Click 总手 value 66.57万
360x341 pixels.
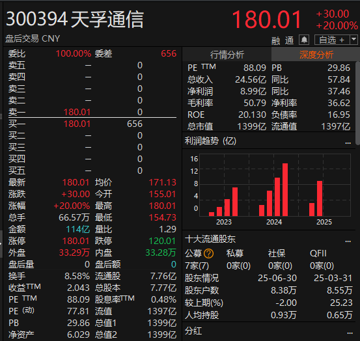pos(74,217)
